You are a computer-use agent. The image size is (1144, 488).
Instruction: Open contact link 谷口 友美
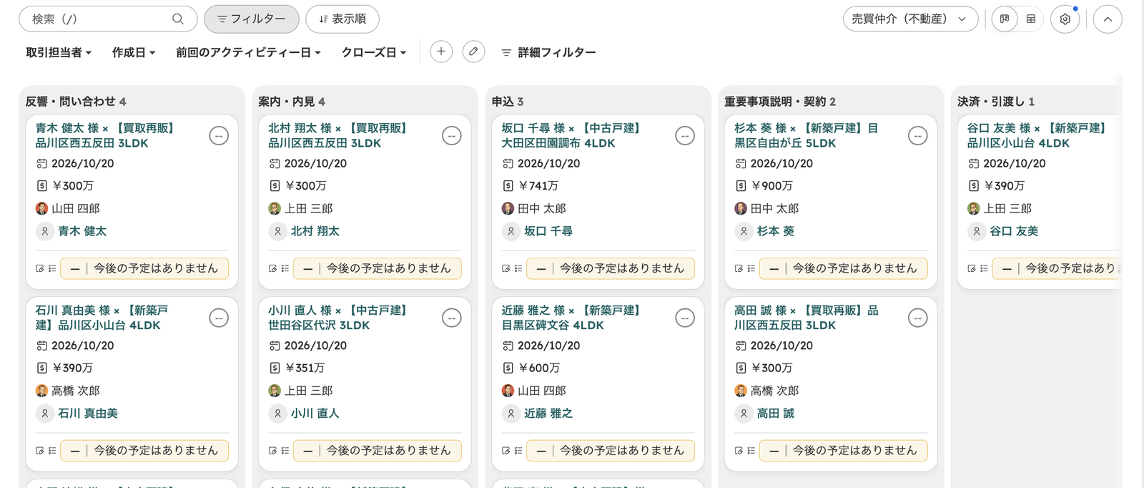tap(1015, 231)
